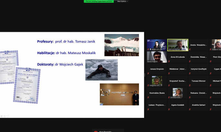Click the name 'Roksana Chmiel...'
The width and height of the screenshot is (221, 132).
point(198,93)
